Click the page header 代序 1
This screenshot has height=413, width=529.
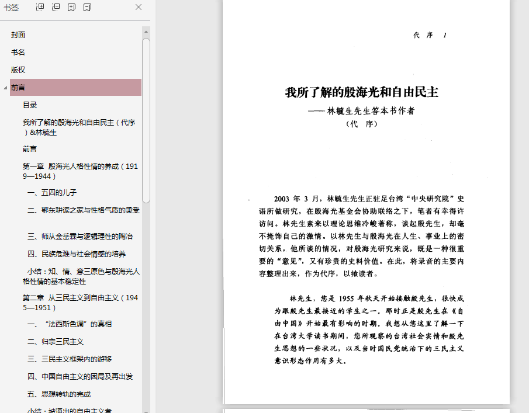430,35
